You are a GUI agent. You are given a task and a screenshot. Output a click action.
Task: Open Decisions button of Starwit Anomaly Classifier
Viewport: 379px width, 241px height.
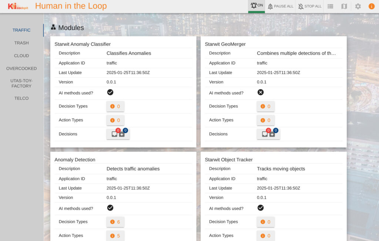[x=118, y=134]
